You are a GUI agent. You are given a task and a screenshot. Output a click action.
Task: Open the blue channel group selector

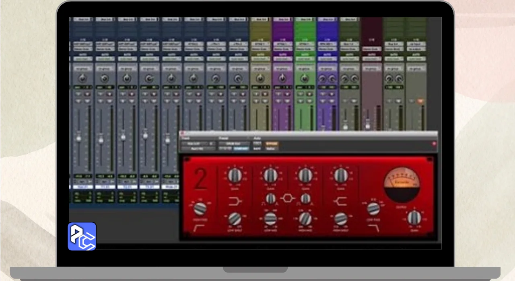coord(328,69)
